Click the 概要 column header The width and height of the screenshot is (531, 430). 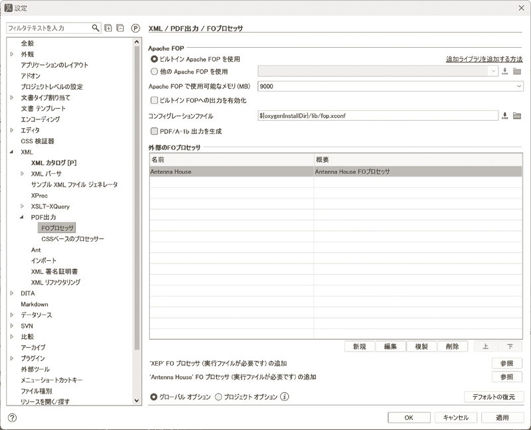[x=418, y=159]
